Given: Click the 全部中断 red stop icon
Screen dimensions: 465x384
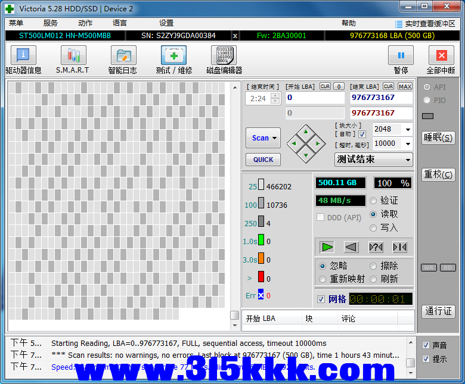Looking at the screenshot, I should click(x=441, y=56).
